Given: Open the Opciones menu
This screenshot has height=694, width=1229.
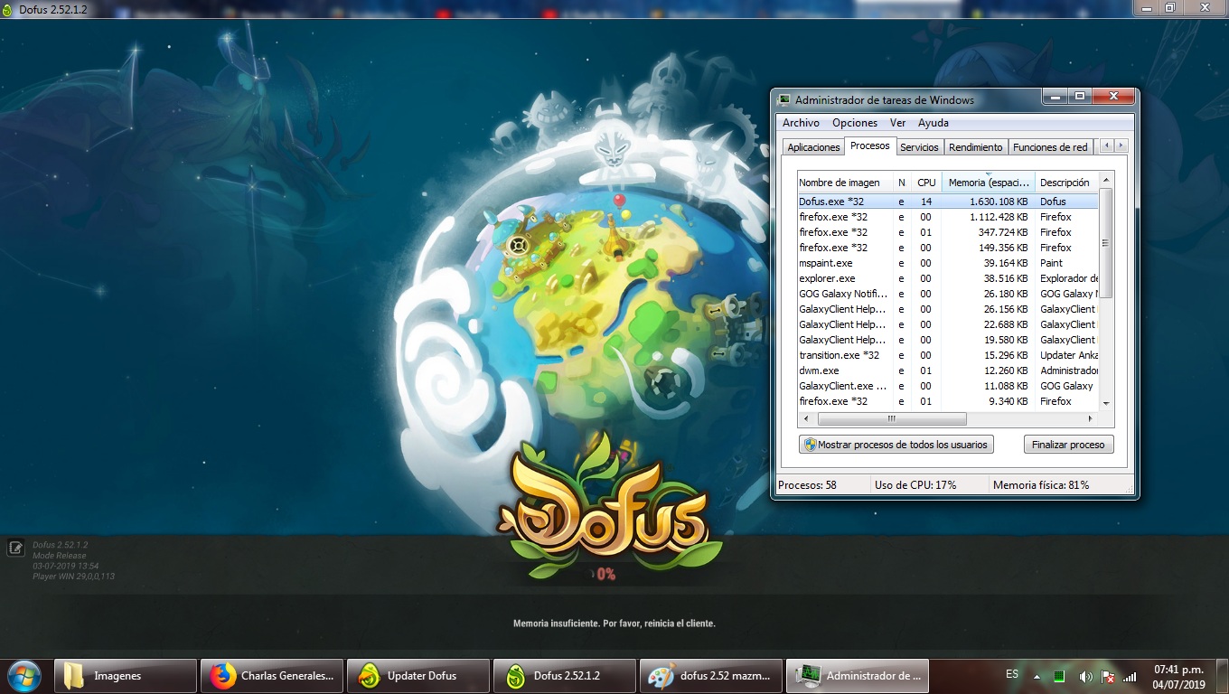Looking at the screenshot, I should coord(855,123).
